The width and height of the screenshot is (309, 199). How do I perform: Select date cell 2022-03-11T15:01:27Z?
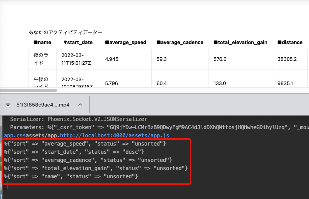point(78,59)
